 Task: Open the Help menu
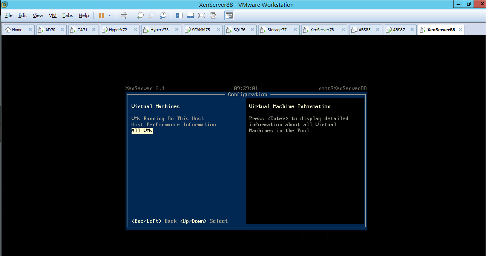84,15
